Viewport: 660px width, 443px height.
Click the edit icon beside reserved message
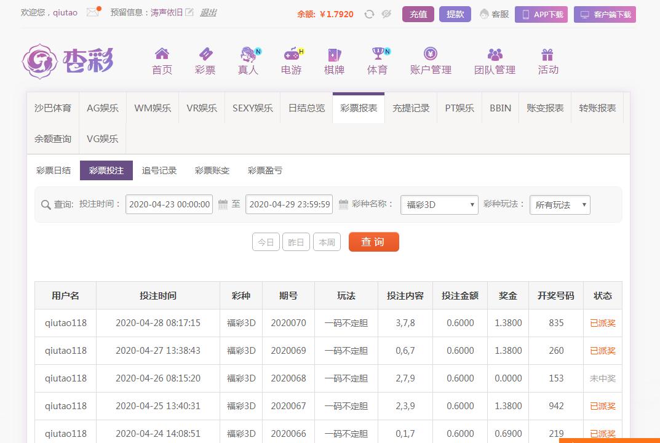point(189,12)
